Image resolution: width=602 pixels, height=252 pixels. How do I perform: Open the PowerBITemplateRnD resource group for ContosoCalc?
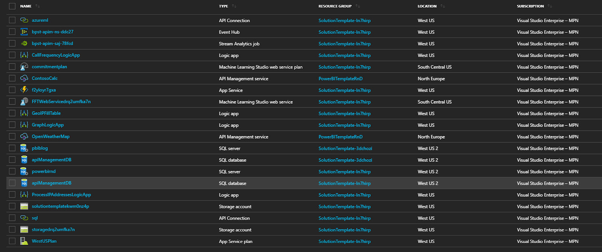coord(341,78)
